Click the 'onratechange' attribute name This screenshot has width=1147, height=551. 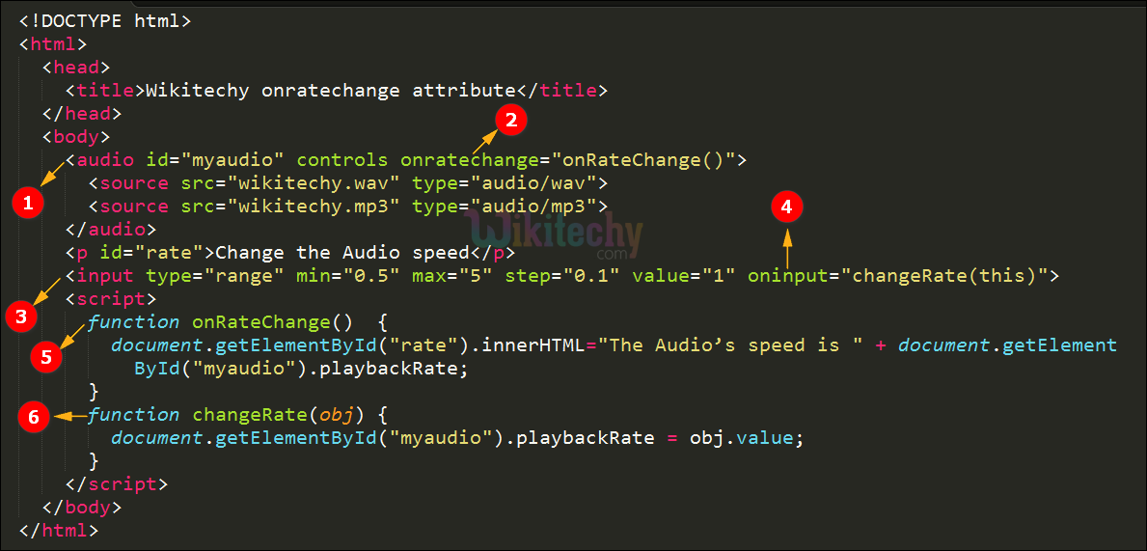click(469, 159)
